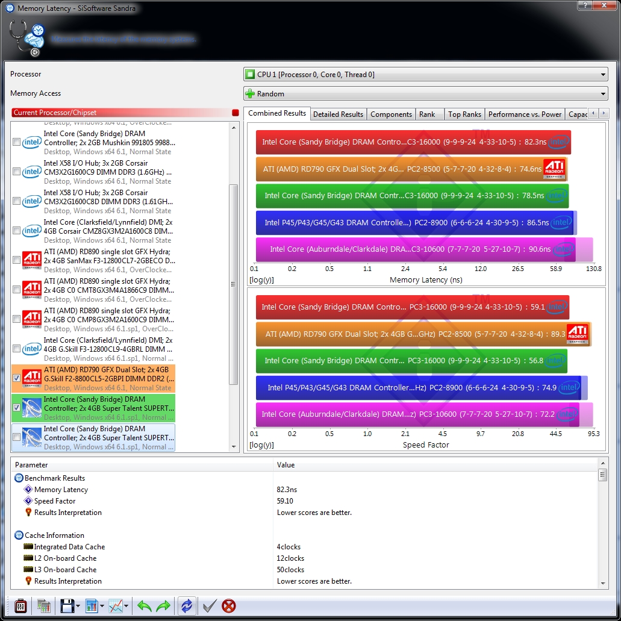Check the Mushkin 991805 Sandy Bridge entry
This screenshot has width=621, height=621.
tap(16, 142)
